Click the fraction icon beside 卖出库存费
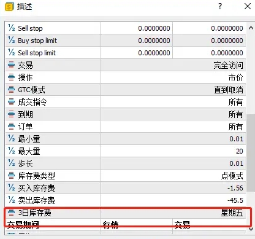This screenshot has height=239, width=255. pos(12,200)
